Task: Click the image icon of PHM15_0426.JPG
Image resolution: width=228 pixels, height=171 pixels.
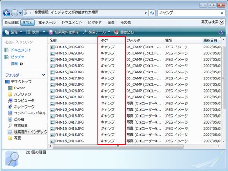Action: click(52, 91)
